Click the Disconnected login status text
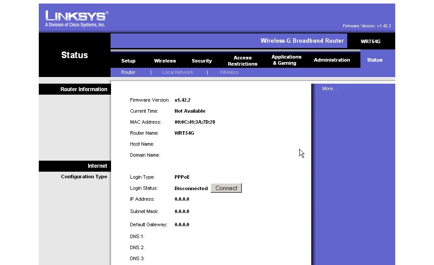Viewport: 434px width, 265px height. click(191, 188)
